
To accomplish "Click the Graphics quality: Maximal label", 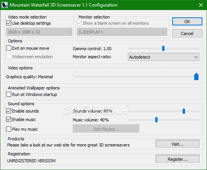I will (x=29, y=77).
